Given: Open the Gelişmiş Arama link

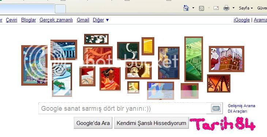Looking at the screenshot, I should [241, 106].
